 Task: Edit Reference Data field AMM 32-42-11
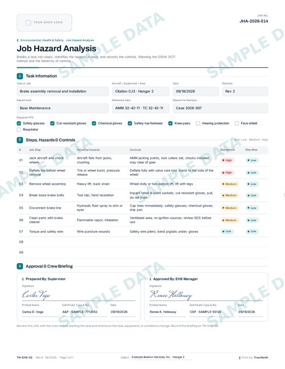tap(140, 108)
